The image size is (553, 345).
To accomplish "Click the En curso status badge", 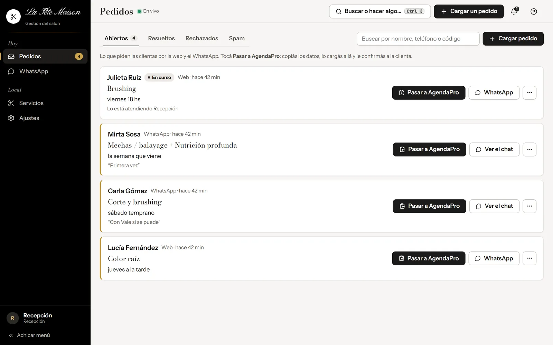I will (x=159, y=78).
